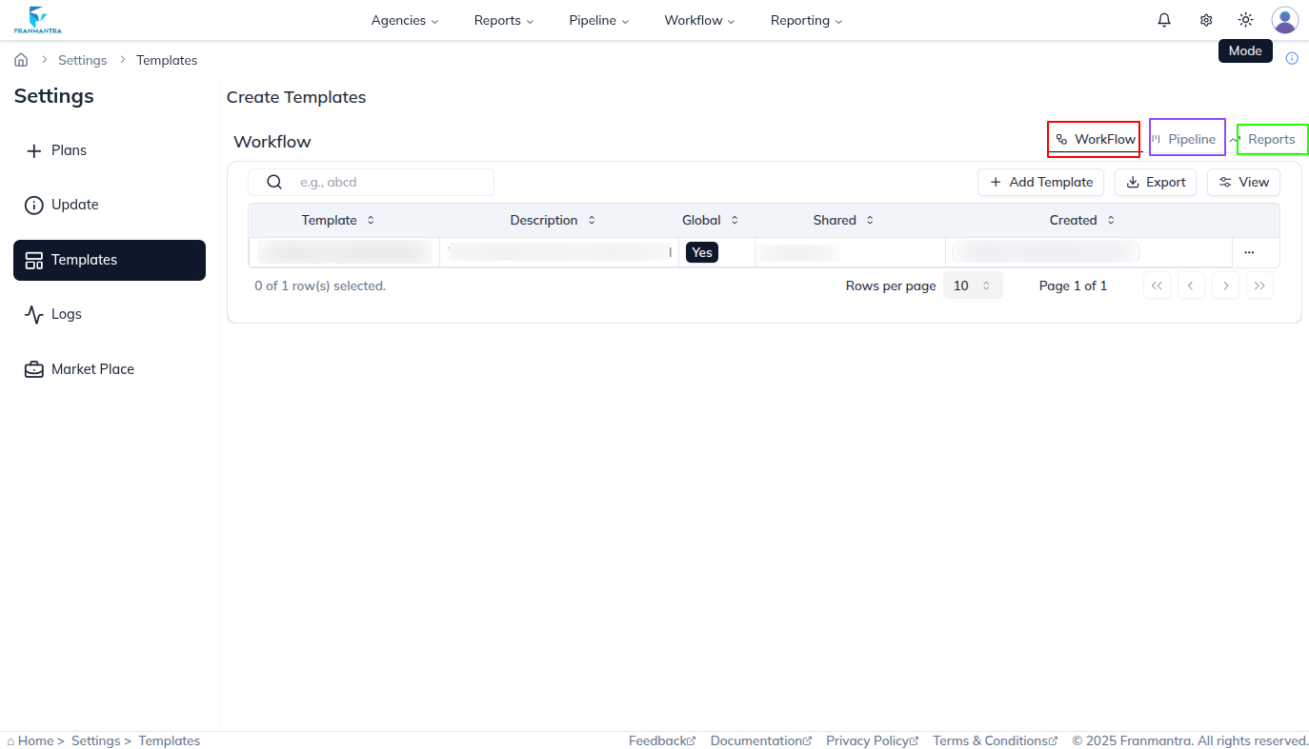
Task: Click Settings in footer breadcrumb
Action: (96, 740)
